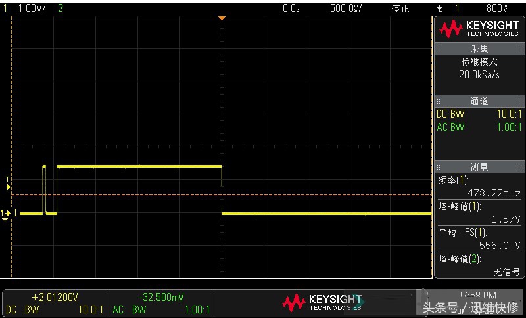The height and width of the screenshot is (318, 526).
Task: Click the orange trigger time reference marker
Action: 222,18
